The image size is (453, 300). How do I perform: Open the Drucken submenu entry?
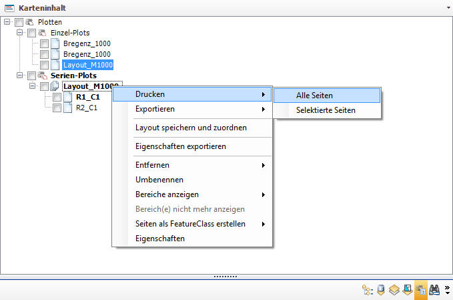[x=192, y=94]
